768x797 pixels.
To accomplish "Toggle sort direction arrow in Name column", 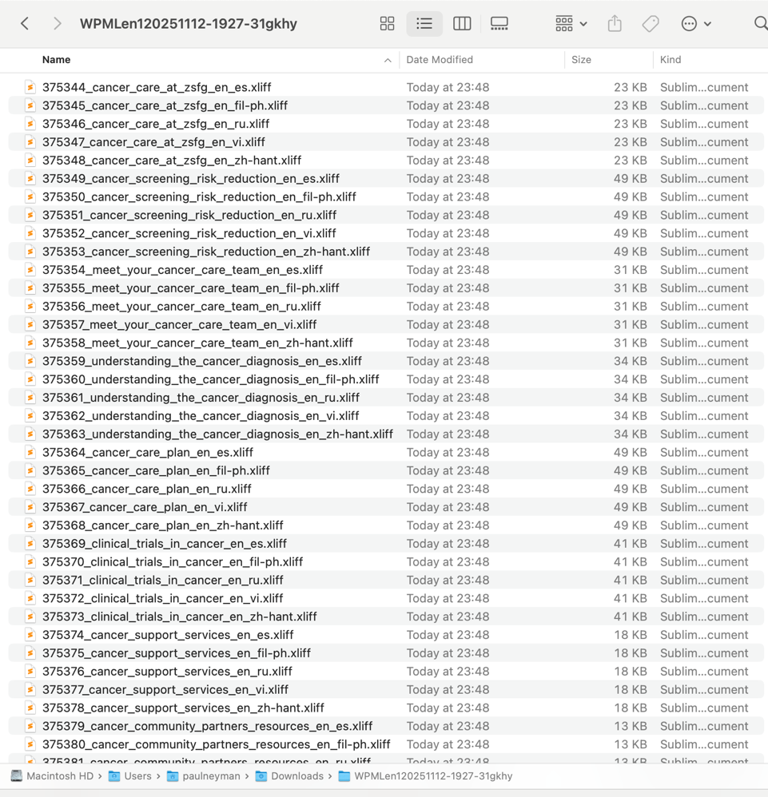I will 388,60.
